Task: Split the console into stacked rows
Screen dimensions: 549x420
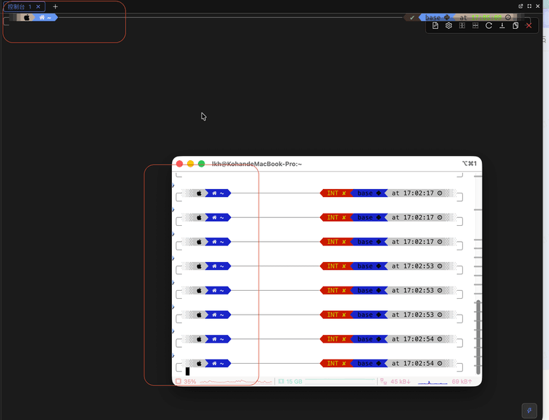Action: [x=475, y=25]
